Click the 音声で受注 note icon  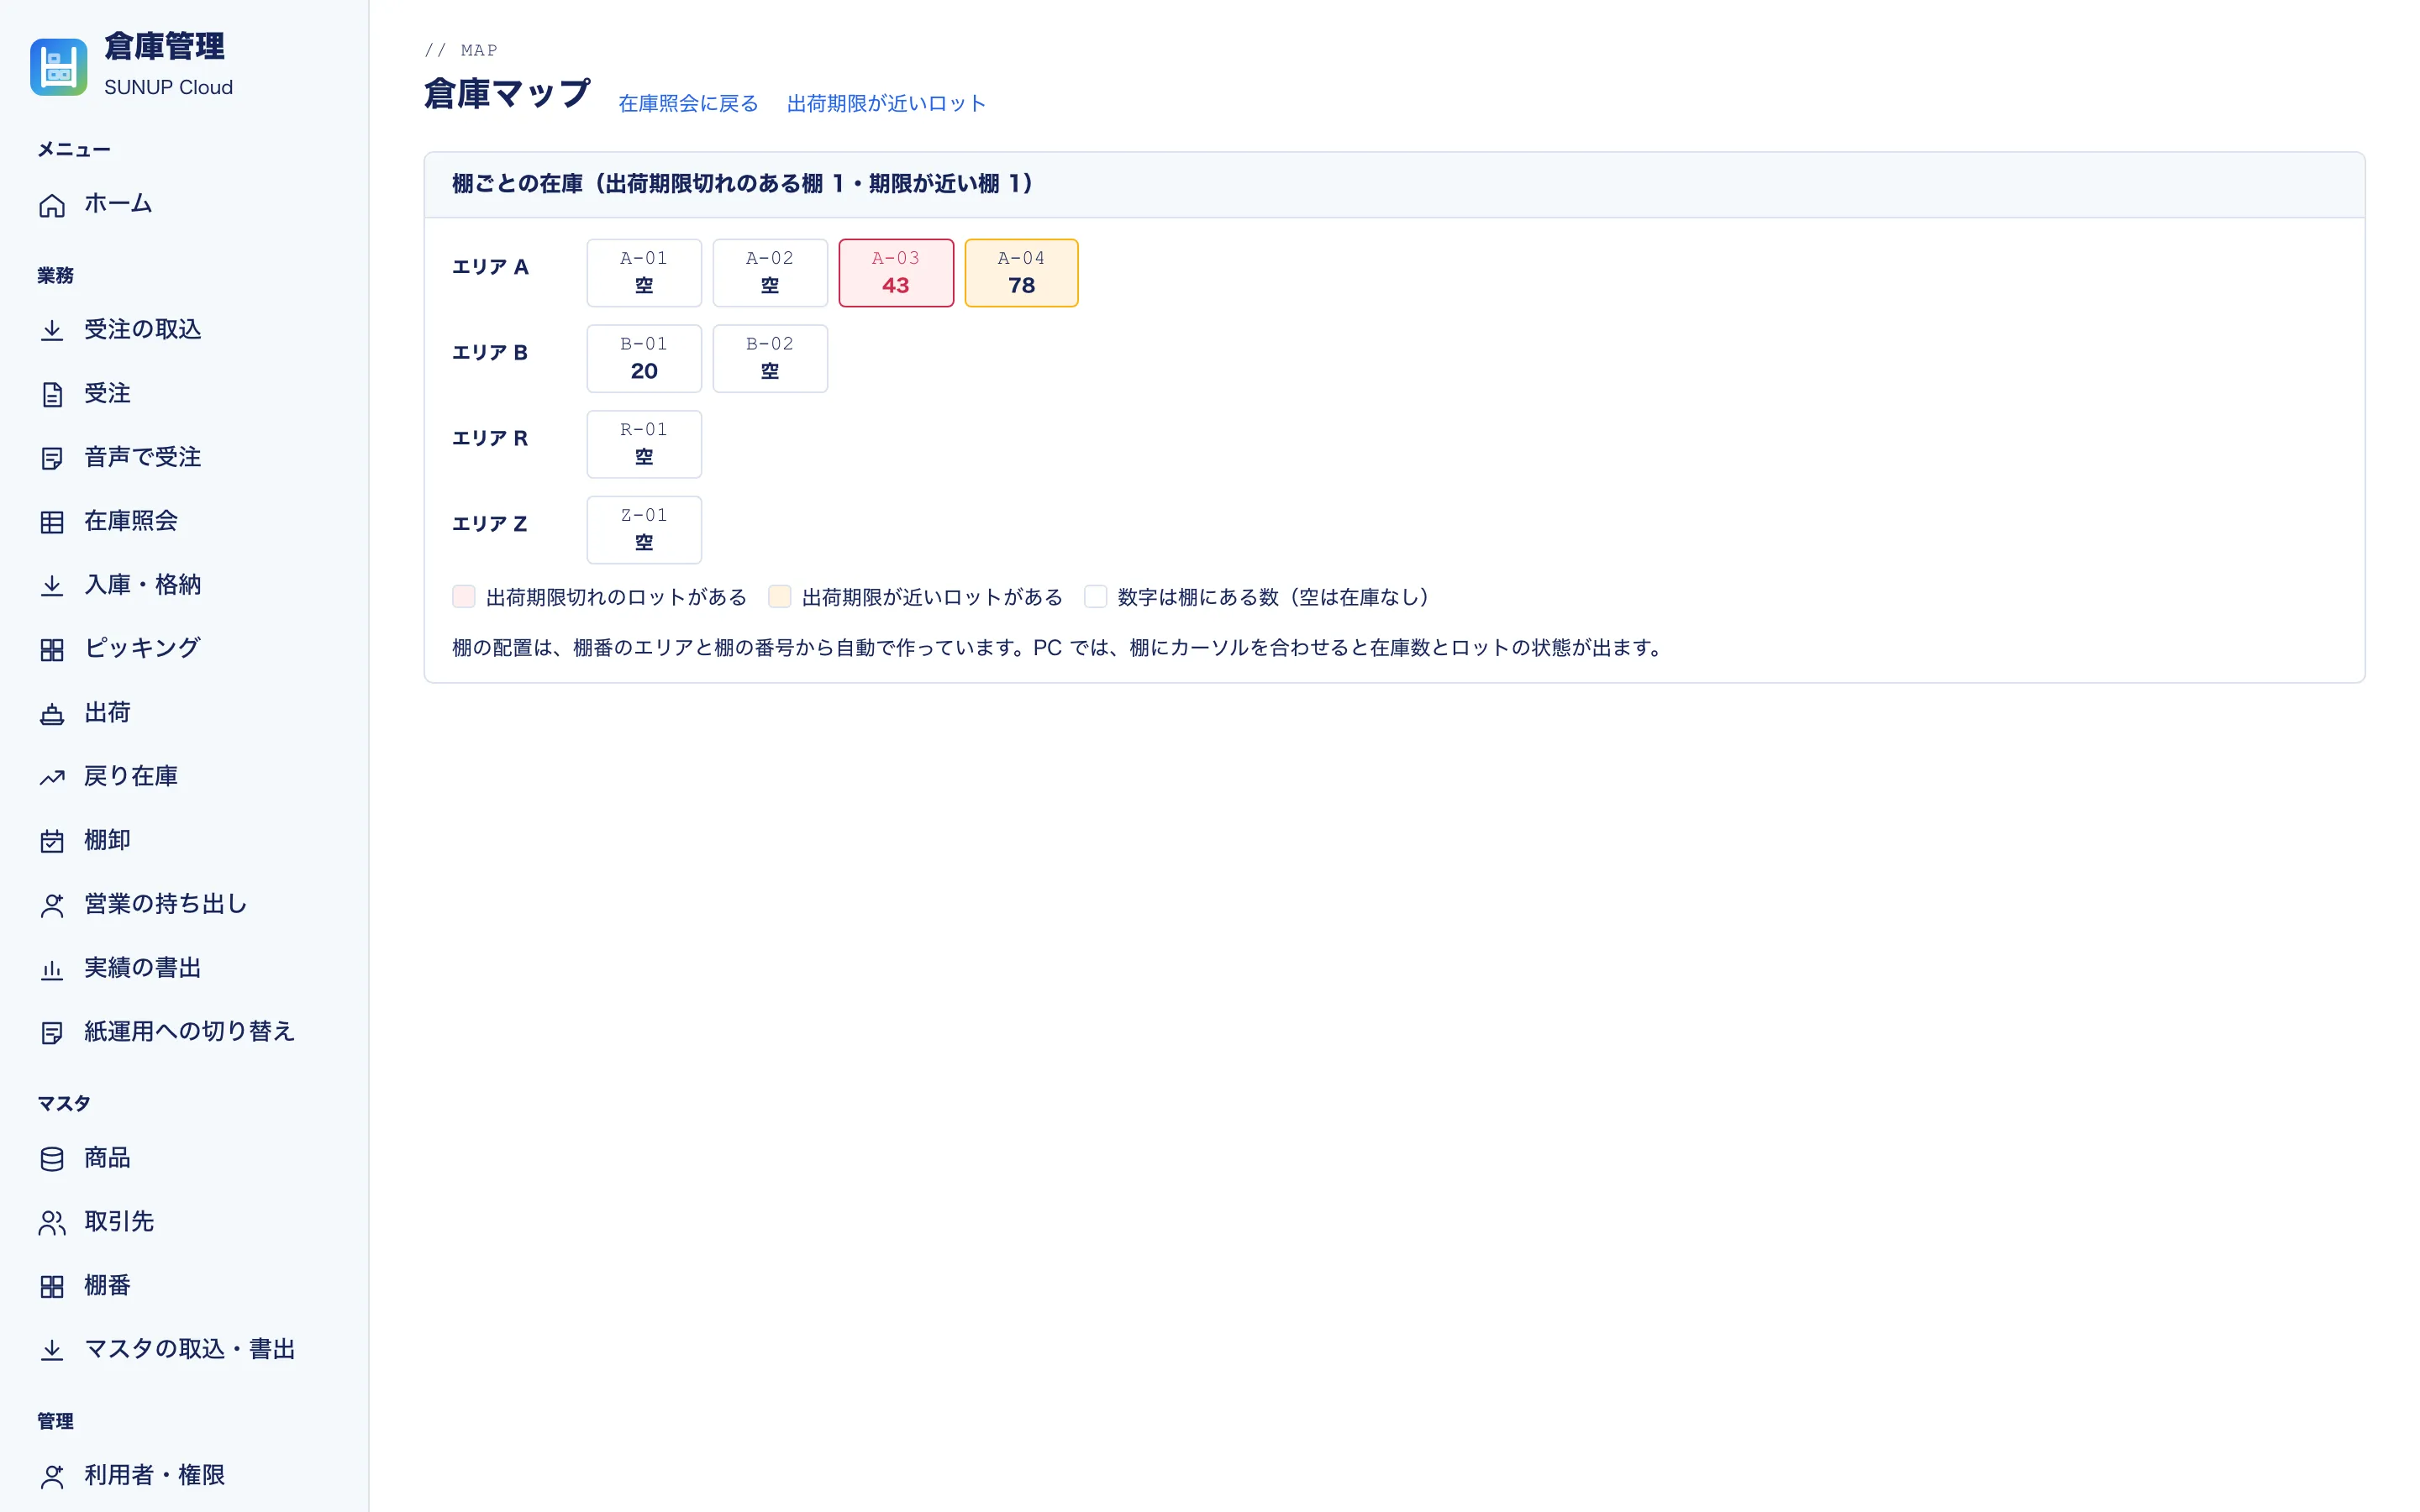click(52, 459)
